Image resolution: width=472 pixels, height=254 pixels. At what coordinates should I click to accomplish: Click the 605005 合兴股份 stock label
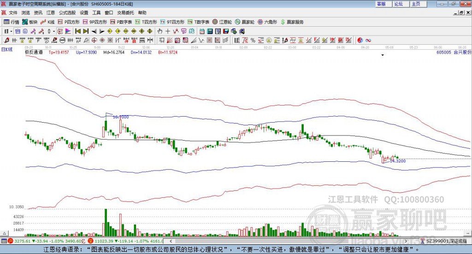[x=454, y=52]
